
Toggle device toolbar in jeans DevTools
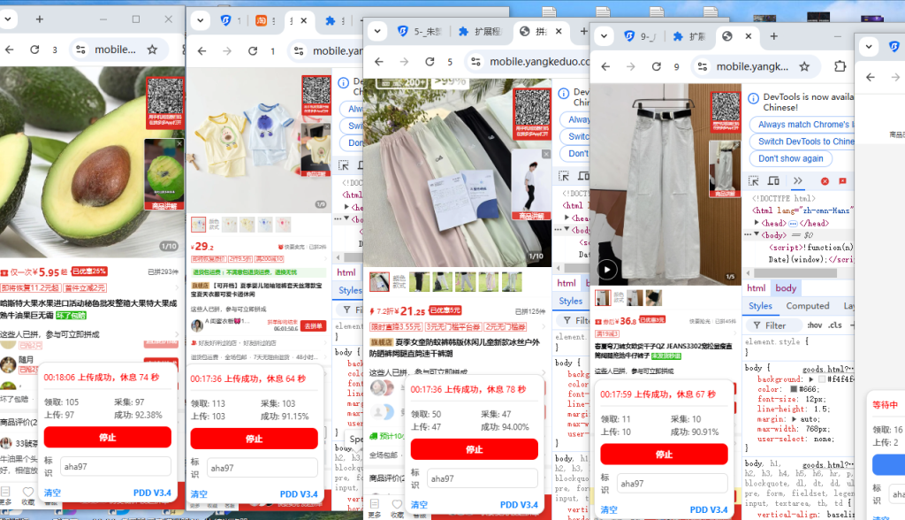pos(773,180)
